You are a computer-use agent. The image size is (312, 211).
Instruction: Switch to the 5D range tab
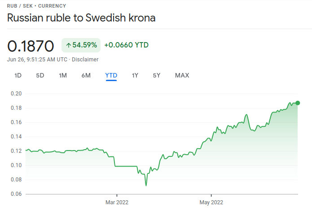click(x=40, y=75)
